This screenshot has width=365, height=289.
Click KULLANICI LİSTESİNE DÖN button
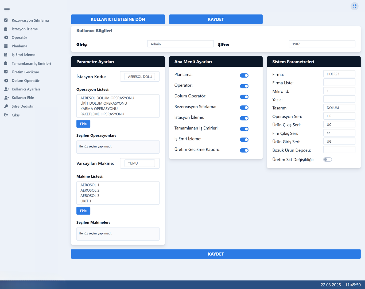118,19
